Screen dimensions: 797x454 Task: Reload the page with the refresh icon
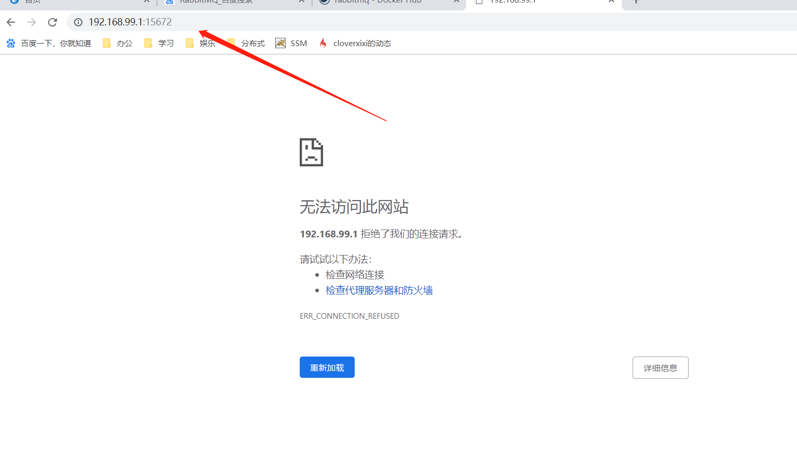(52, 22)
